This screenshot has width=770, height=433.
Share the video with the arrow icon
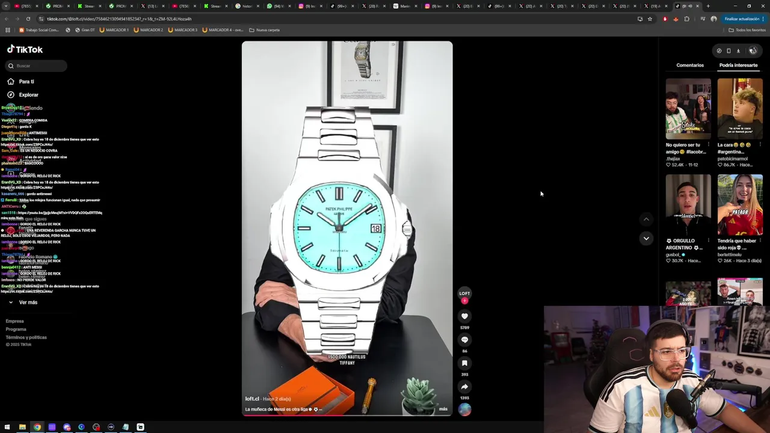click(x=464, y=386)
